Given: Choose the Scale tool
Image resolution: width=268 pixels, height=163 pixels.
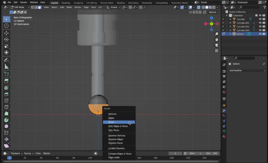Looking at the screenshot, I should tap(7, 46).
